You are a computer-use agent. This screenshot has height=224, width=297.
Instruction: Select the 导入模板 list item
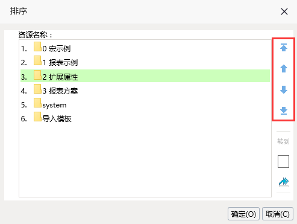click(x=145, y=118)
